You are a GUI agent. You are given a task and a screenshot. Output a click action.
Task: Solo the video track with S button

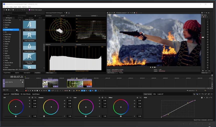(23, 80)
